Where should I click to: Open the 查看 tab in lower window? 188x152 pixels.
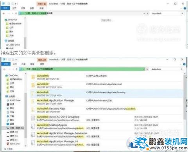(x=32, y=64)
